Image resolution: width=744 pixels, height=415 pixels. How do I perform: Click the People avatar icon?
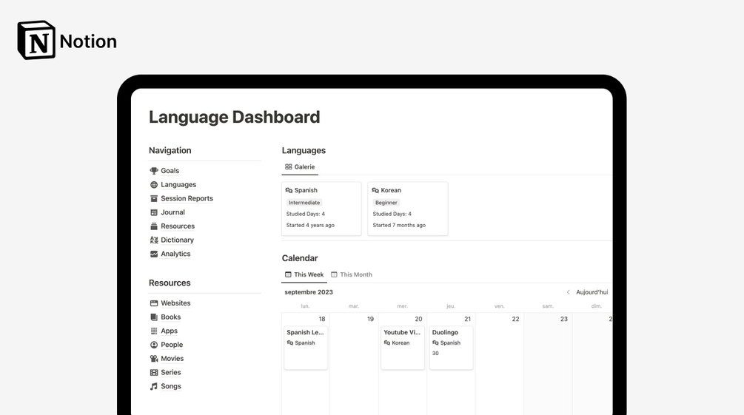point(154,345)
